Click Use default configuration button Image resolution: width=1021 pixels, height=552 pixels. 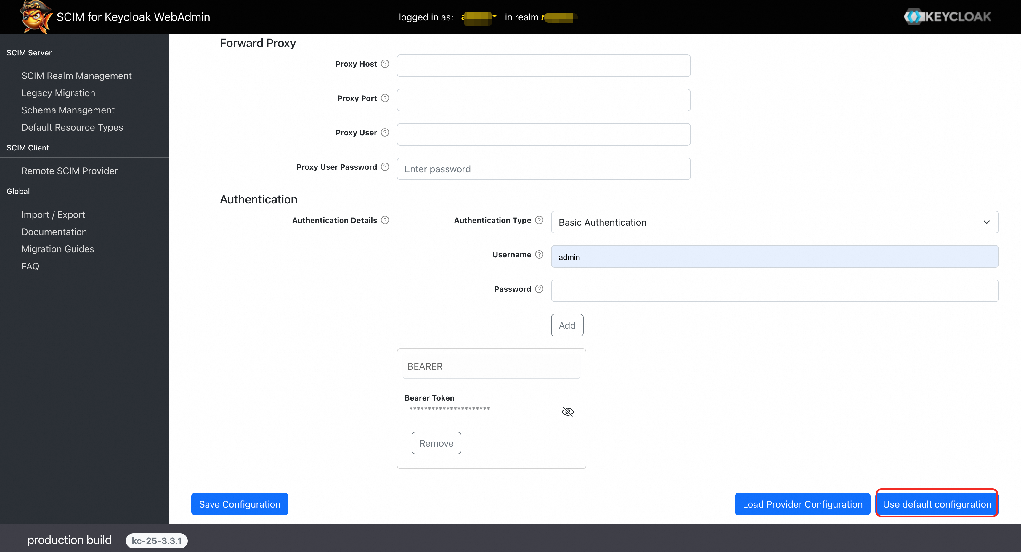coord(937,504)
